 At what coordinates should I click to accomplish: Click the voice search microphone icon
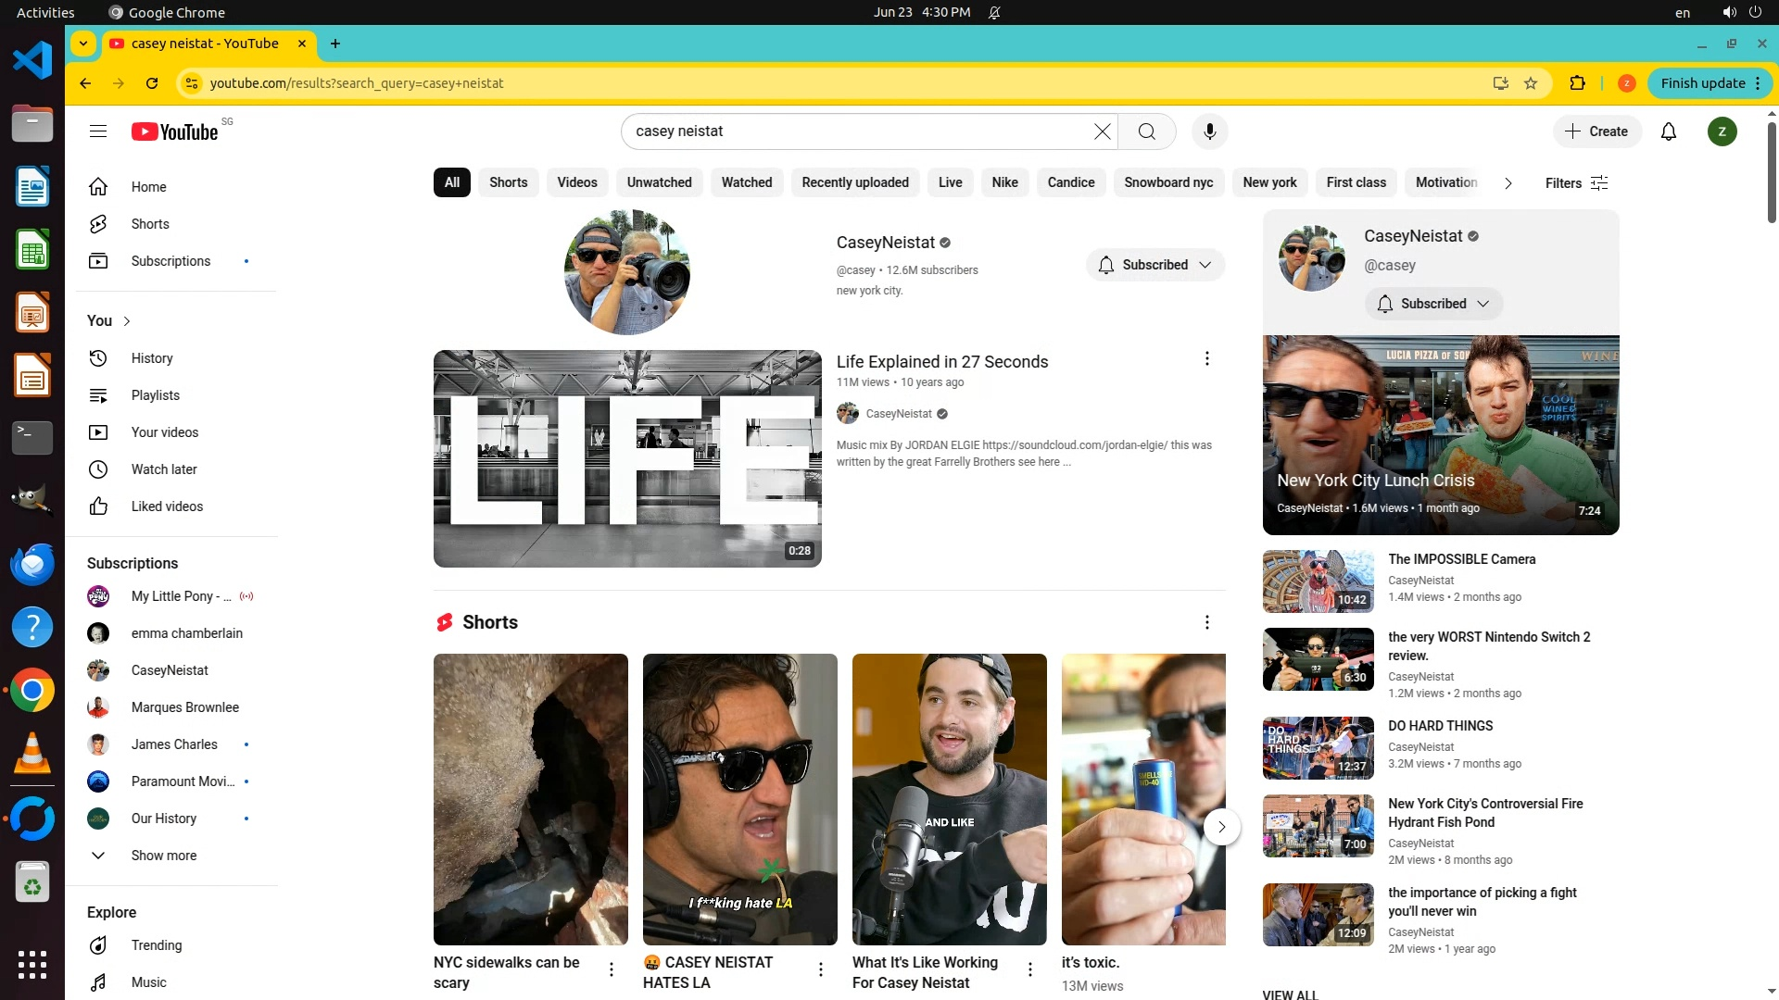click(1209, 131)
